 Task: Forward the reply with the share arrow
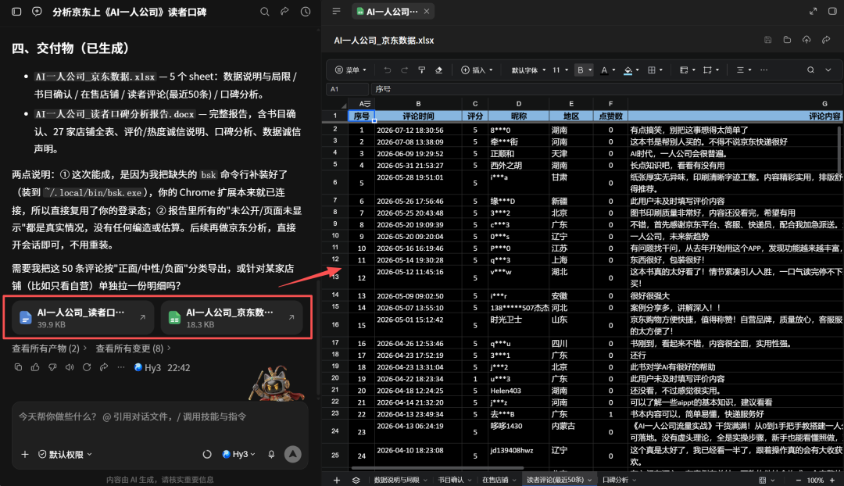click(104, 367)
